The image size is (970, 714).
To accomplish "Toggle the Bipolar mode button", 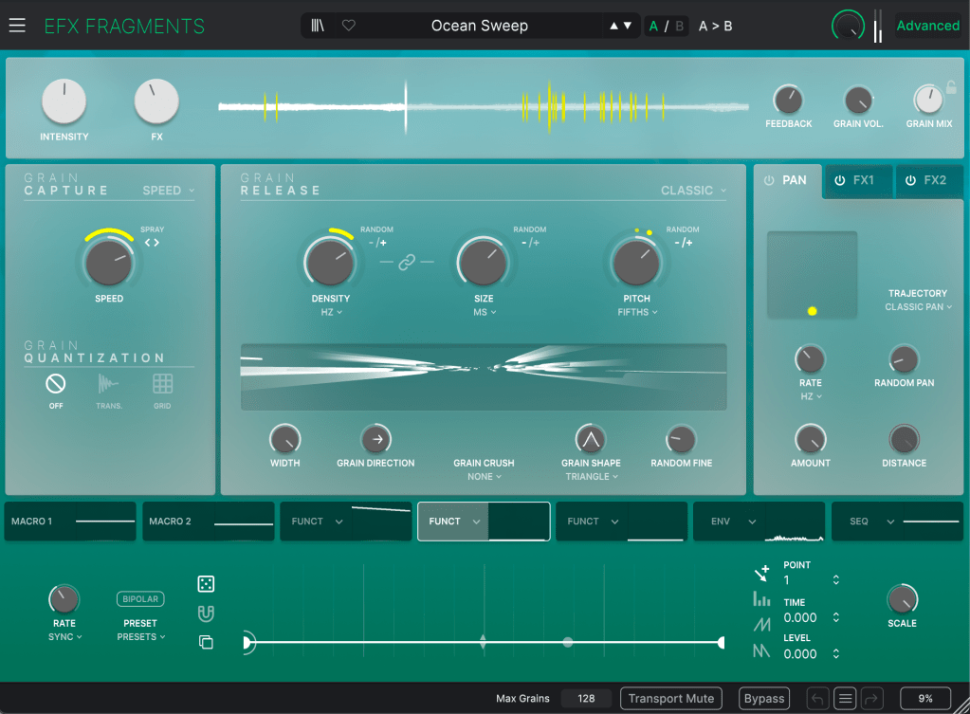I will (x=140, y=599).
